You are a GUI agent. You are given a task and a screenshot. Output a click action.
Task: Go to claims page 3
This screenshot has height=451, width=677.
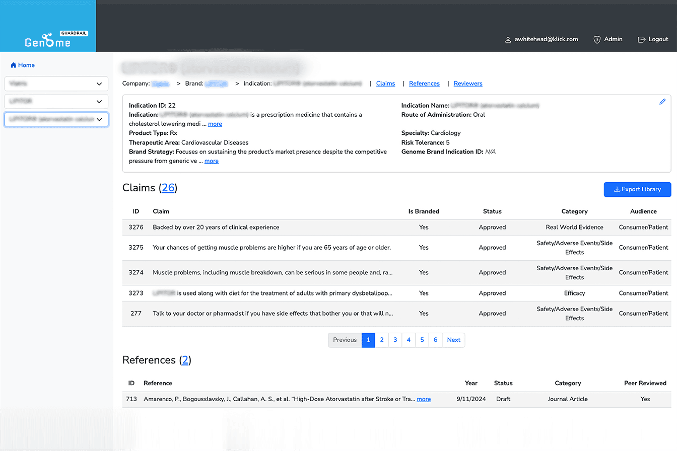[x=395, y=340]
